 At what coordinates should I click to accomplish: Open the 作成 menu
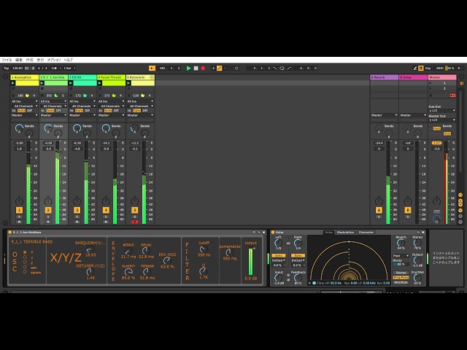pos(29,60)
